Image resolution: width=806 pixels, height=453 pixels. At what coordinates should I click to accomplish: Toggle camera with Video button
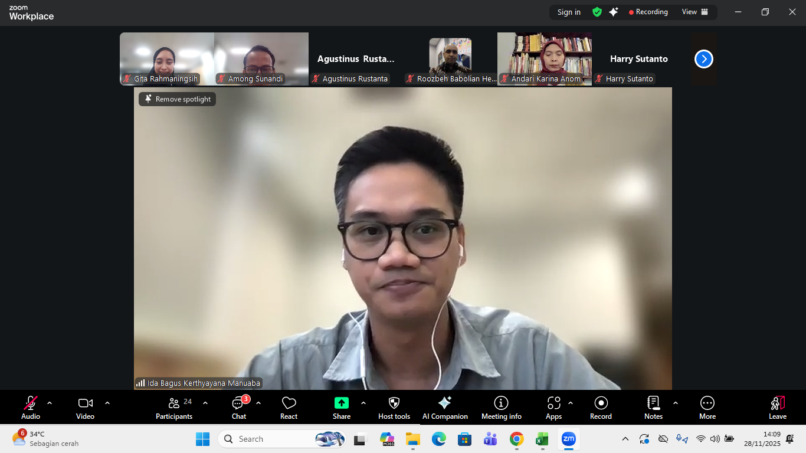(x=85, y=403)
